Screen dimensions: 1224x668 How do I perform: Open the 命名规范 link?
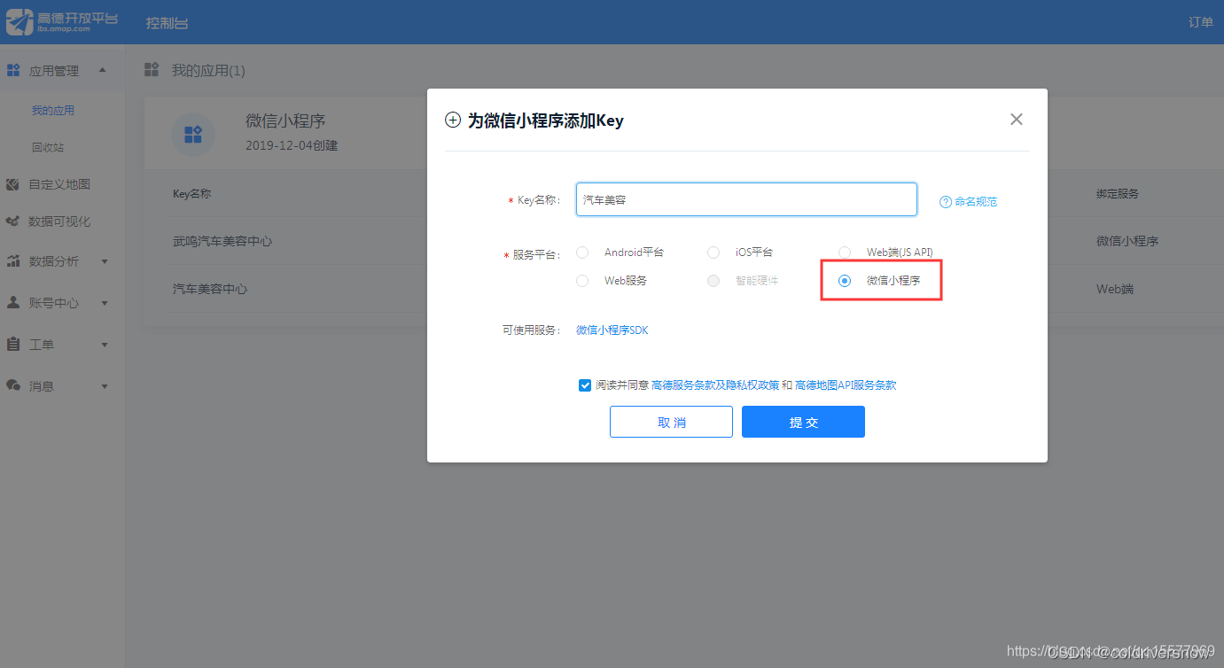(x=976, y=202)
